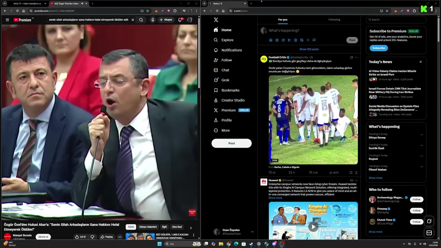Open the Windows Start menu

pyautogui.click(x=160, y=244)
